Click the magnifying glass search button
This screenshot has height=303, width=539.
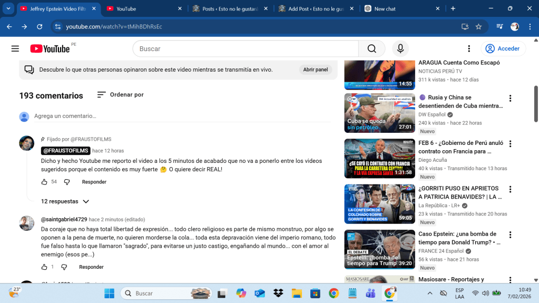(x=372, y=48)
